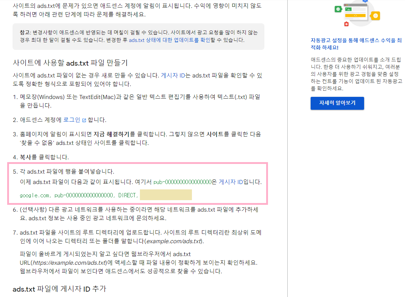This screenshot has width=405, height=297.
Task: Click the blue icon atop the browser illustration
Action: 365,1
